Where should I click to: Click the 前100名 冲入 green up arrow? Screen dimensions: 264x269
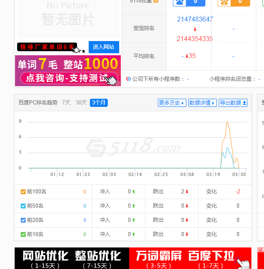(133, 192)
